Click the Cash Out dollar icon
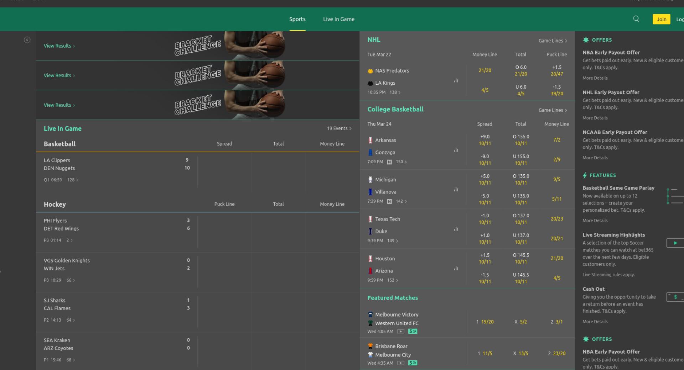 click(675, 297)
